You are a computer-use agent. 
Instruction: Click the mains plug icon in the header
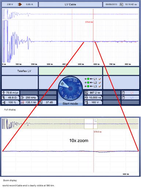pyautogui.click(x=20, y=4)
